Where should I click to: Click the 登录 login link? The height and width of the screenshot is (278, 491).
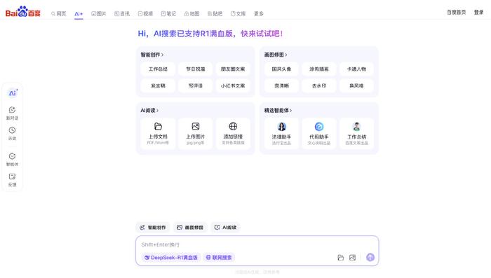pyautogui.click(x=478, y=13)
